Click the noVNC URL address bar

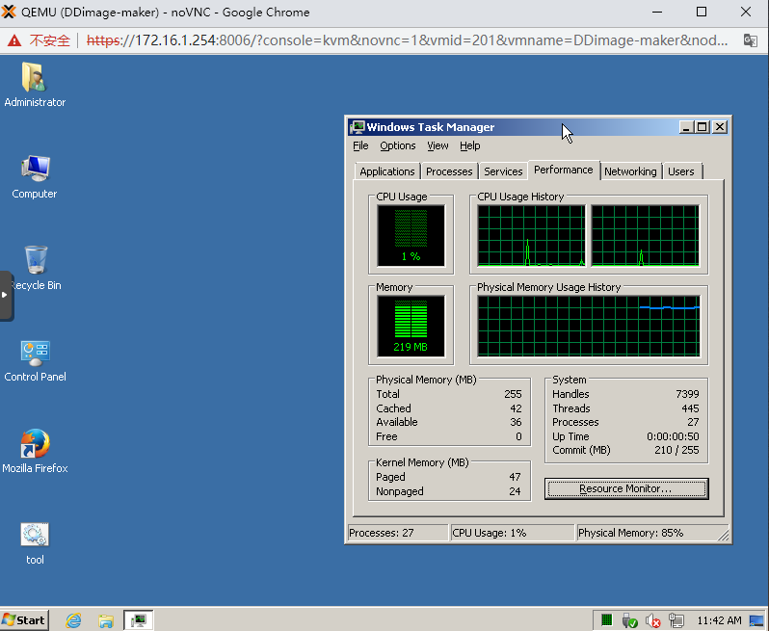(407, 40)
